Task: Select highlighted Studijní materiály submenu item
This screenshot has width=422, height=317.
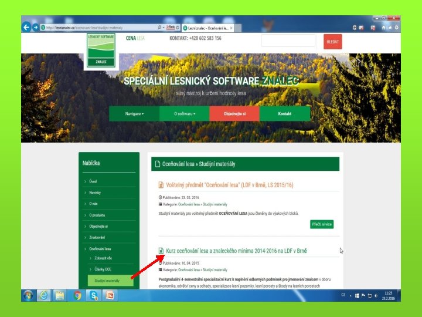Action: [x=111, y=281]
